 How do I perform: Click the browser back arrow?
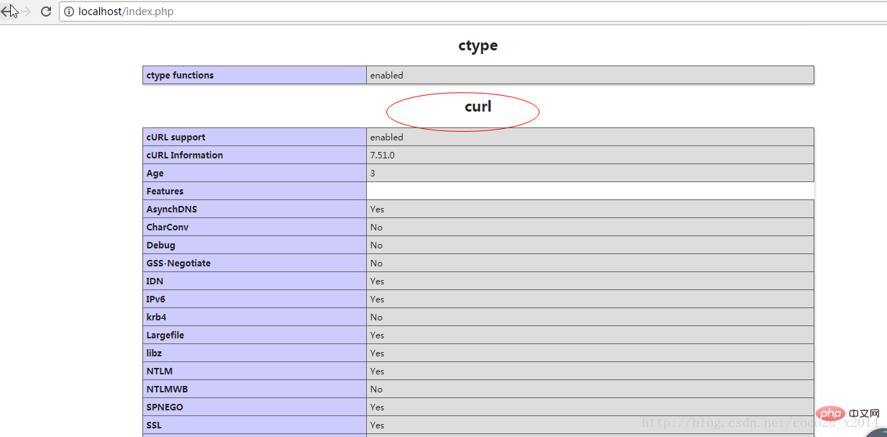6,12
